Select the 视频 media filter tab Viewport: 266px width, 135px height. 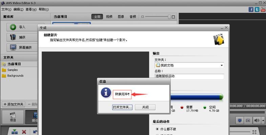pyautogui.click(x=109, y=17)
